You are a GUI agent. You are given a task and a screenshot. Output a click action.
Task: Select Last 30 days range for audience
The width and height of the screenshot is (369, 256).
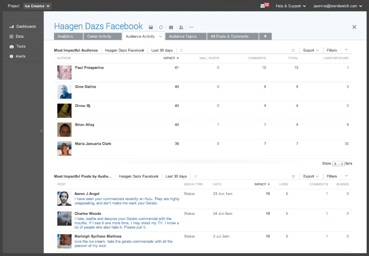tap(162, 50)
